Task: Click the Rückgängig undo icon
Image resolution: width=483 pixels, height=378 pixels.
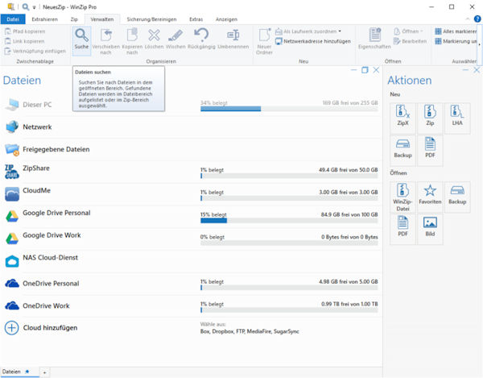Action: pos(201,39)
